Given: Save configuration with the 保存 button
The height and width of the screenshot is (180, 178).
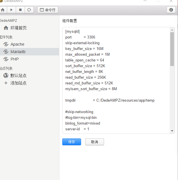Looking at the screenshot, I should 72,142.
